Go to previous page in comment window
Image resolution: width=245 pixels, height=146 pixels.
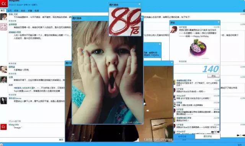(x=212, y=132)
